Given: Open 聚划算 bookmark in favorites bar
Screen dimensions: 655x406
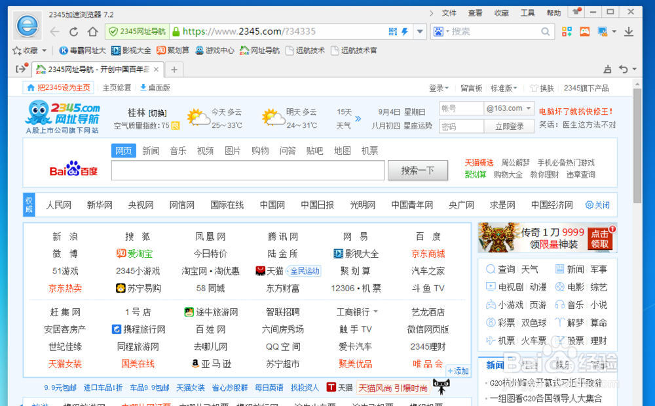Looking at the screenshot, I should point(173,51).
